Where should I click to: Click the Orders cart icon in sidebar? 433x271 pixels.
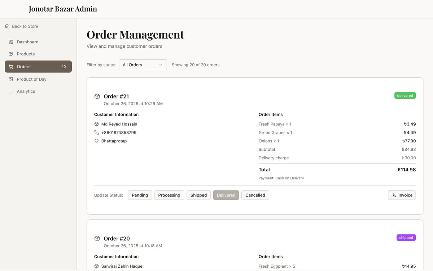[11, 66]
